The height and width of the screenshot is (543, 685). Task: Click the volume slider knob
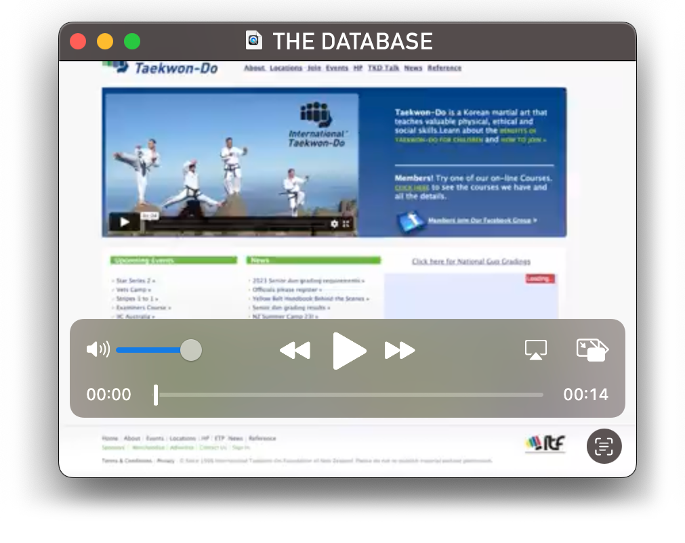191,350
